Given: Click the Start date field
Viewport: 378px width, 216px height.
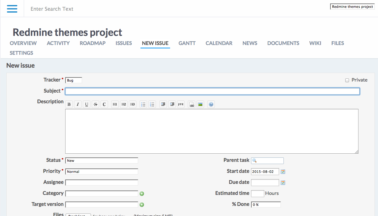Looking at the screenshot, I should coord(265,172).
